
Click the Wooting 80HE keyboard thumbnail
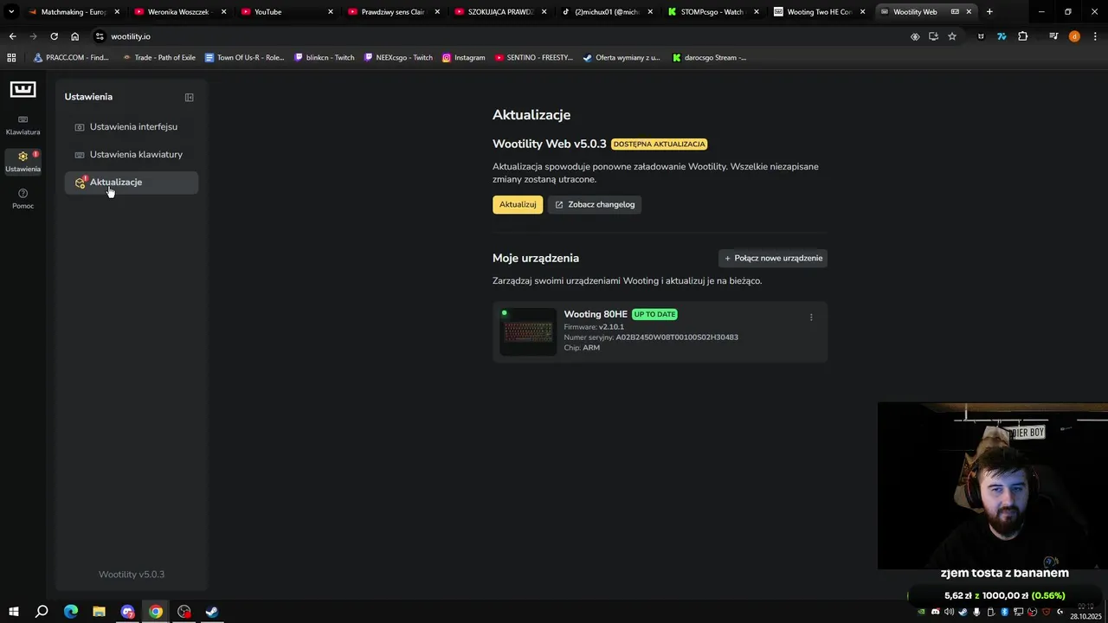[528, 331]
